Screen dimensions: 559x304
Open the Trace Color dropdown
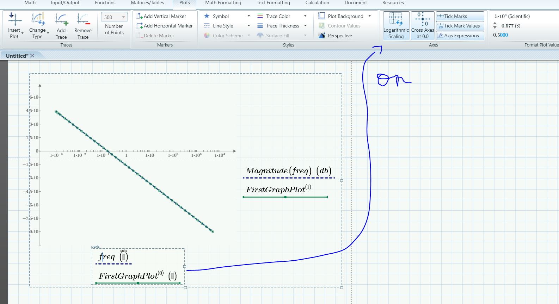tap(305, 16)
